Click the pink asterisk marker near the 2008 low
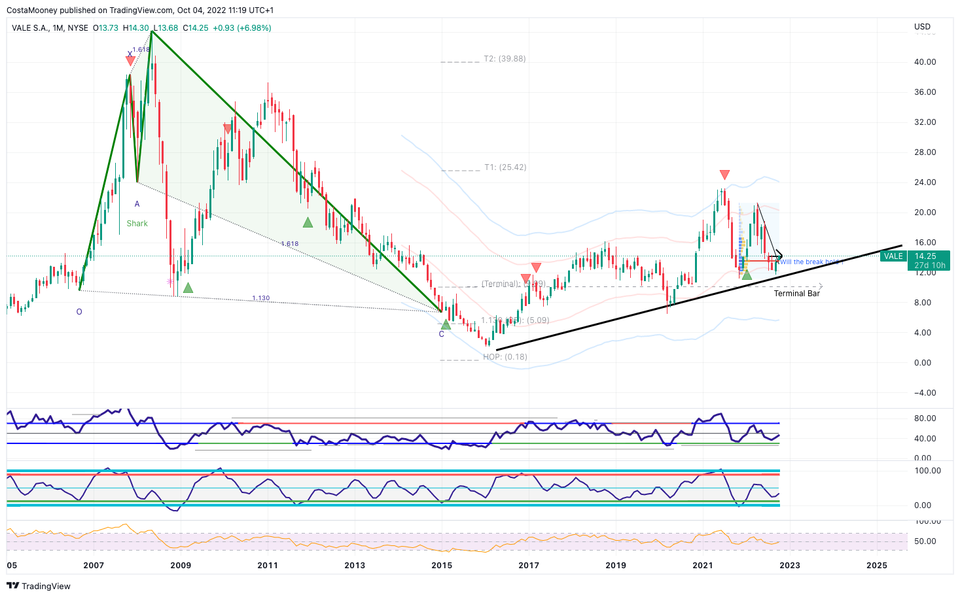960x597 pixels. point(170,282)
